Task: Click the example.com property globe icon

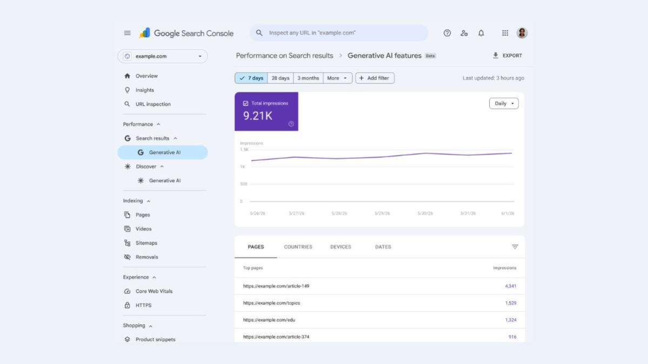Action: point(128,56)
